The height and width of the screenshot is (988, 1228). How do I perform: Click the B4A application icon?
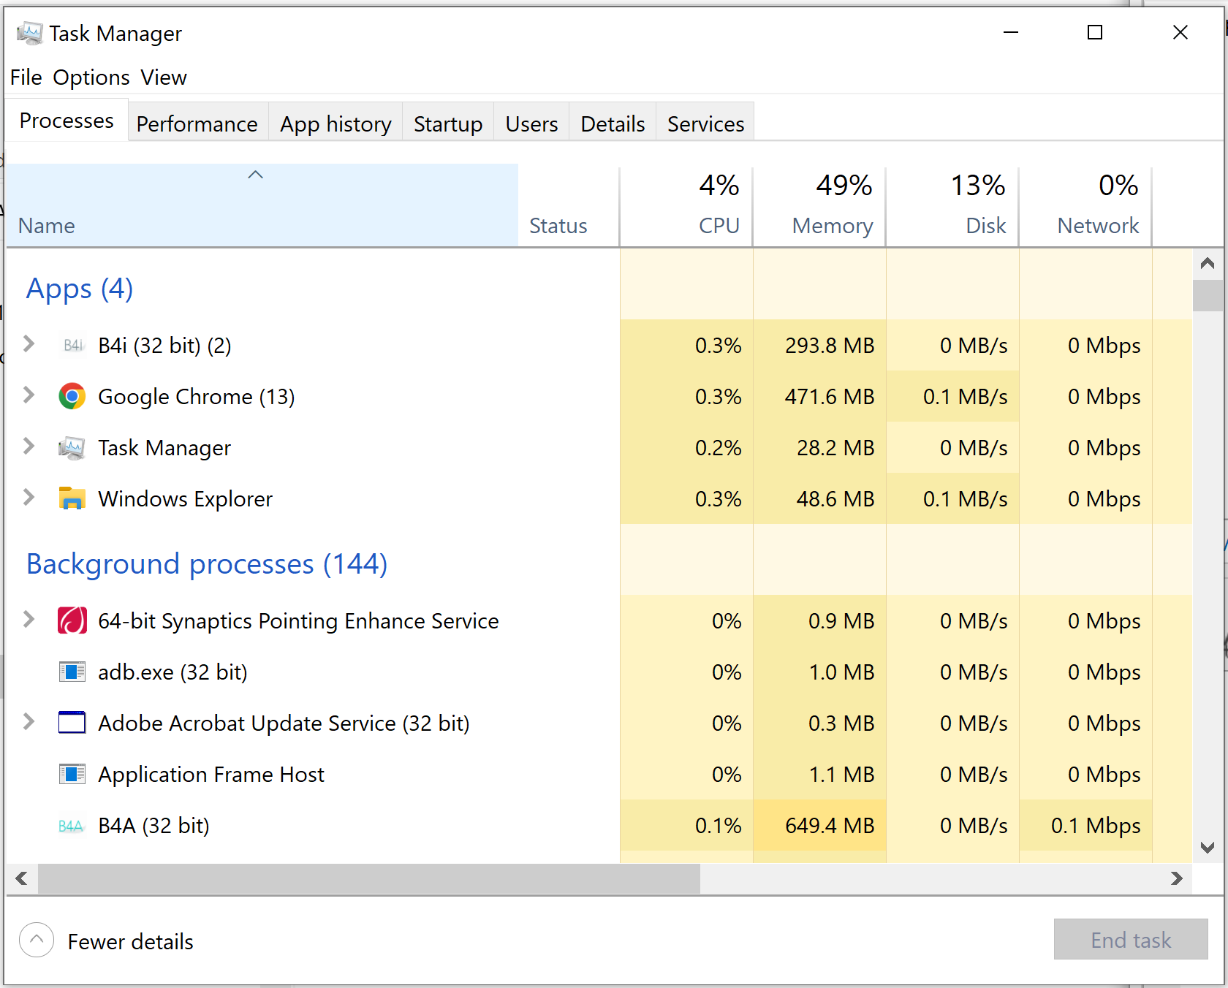point(72,825)
